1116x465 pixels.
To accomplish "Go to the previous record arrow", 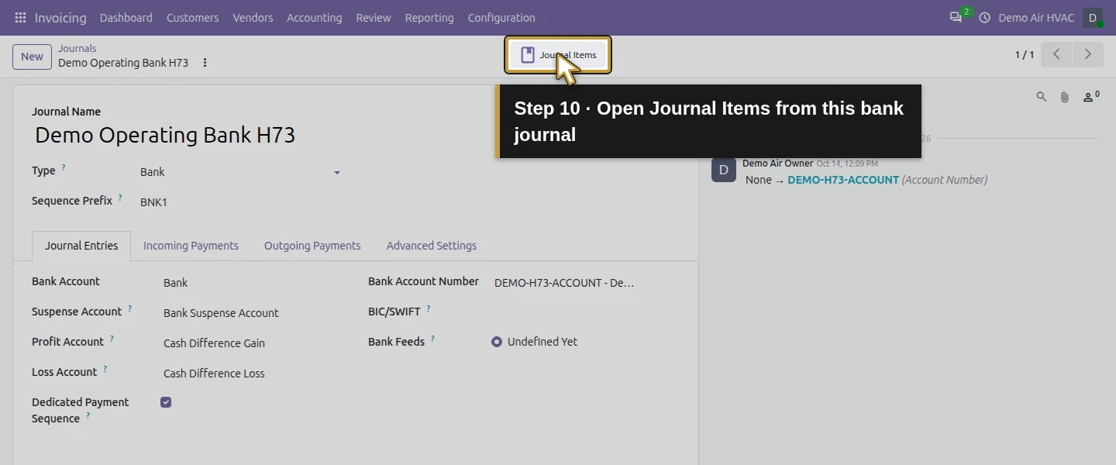I will point(1056,54).
